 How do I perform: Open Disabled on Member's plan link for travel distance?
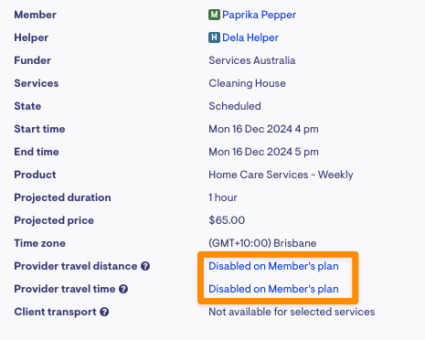(x=273, y=266)
